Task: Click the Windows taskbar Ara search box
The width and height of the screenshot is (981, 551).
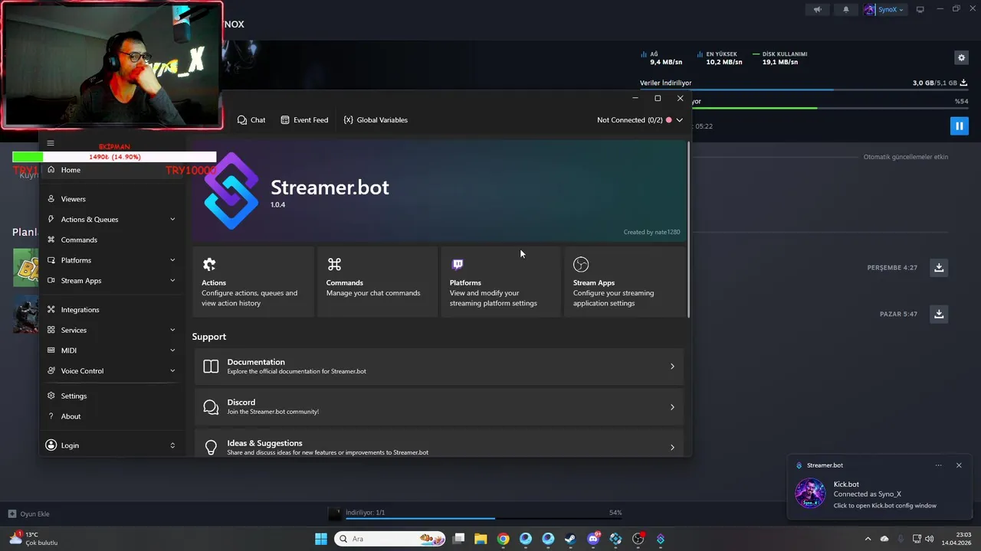Action: pos(388,539)
